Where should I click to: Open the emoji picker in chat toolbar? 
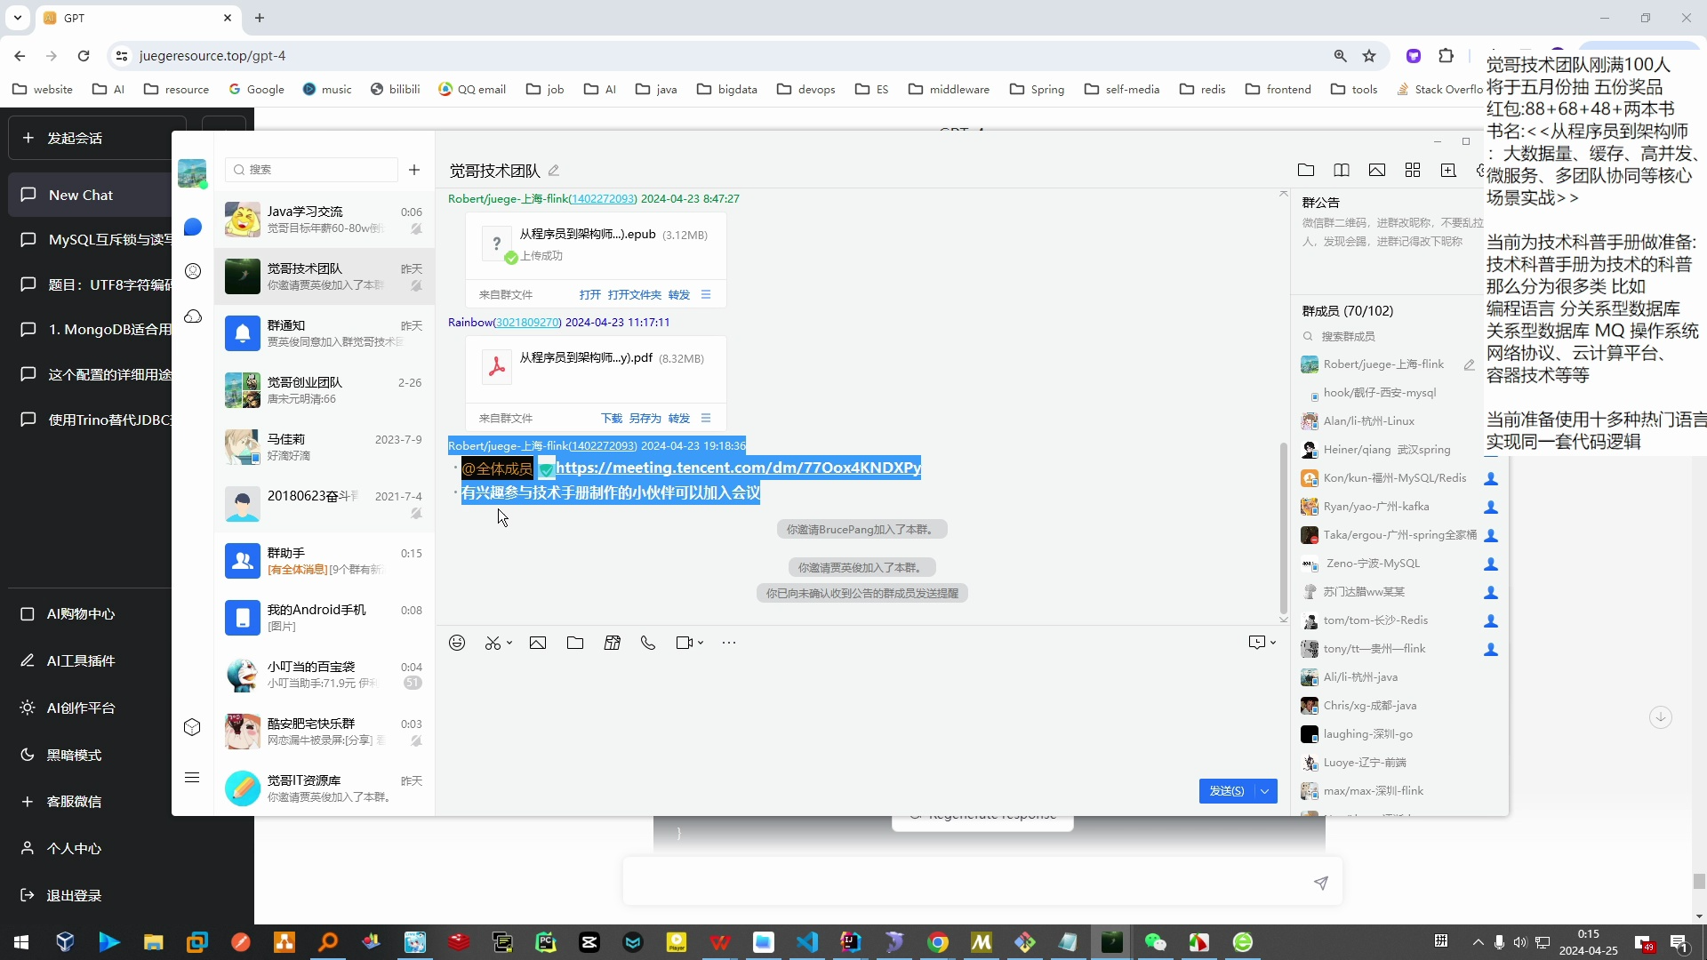pos(457,643)
